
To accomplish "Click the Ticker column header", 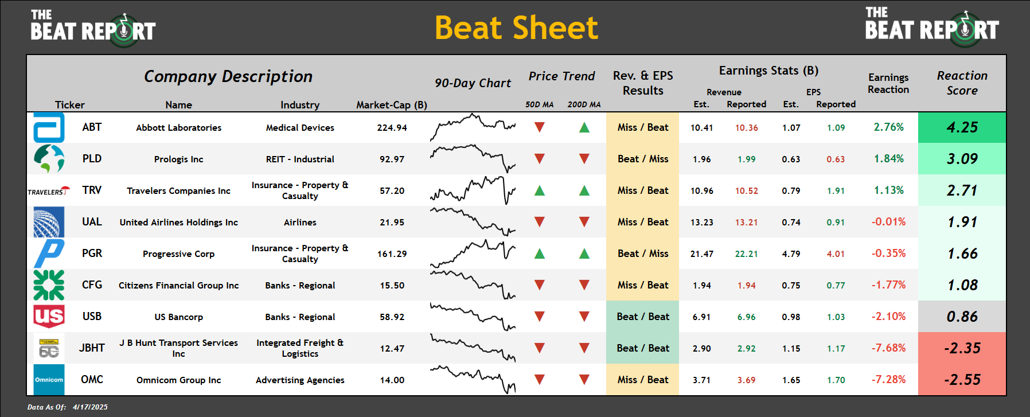I will pos(69,105).
